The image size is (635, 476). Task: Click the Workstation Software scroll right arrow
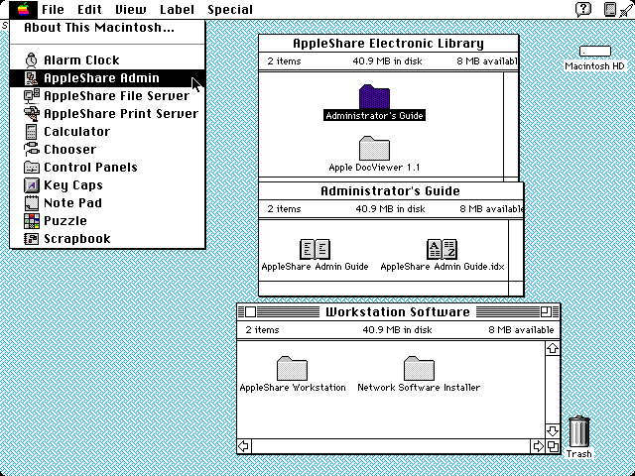(538, 446)
